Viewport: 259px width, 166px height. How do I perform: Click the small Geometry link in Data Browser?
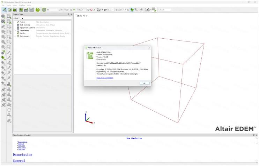tap(22, 146)
